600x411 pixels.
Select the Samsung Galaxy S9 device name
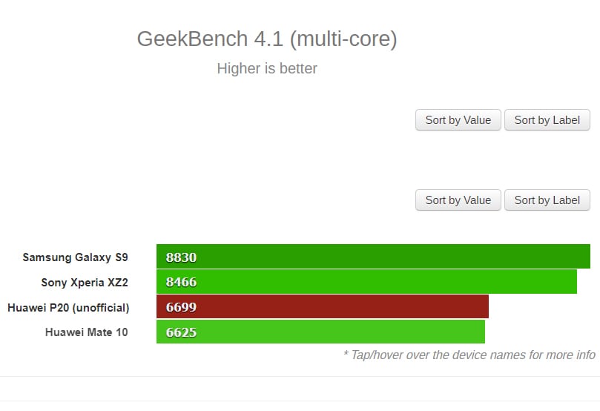[x=75, y=257]
